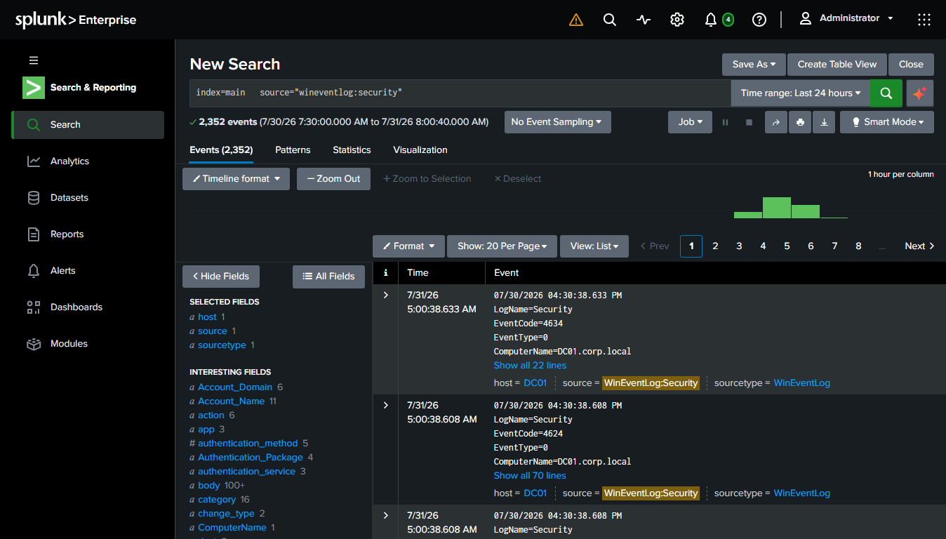Run search with green magnifier button

coord(886,93)
